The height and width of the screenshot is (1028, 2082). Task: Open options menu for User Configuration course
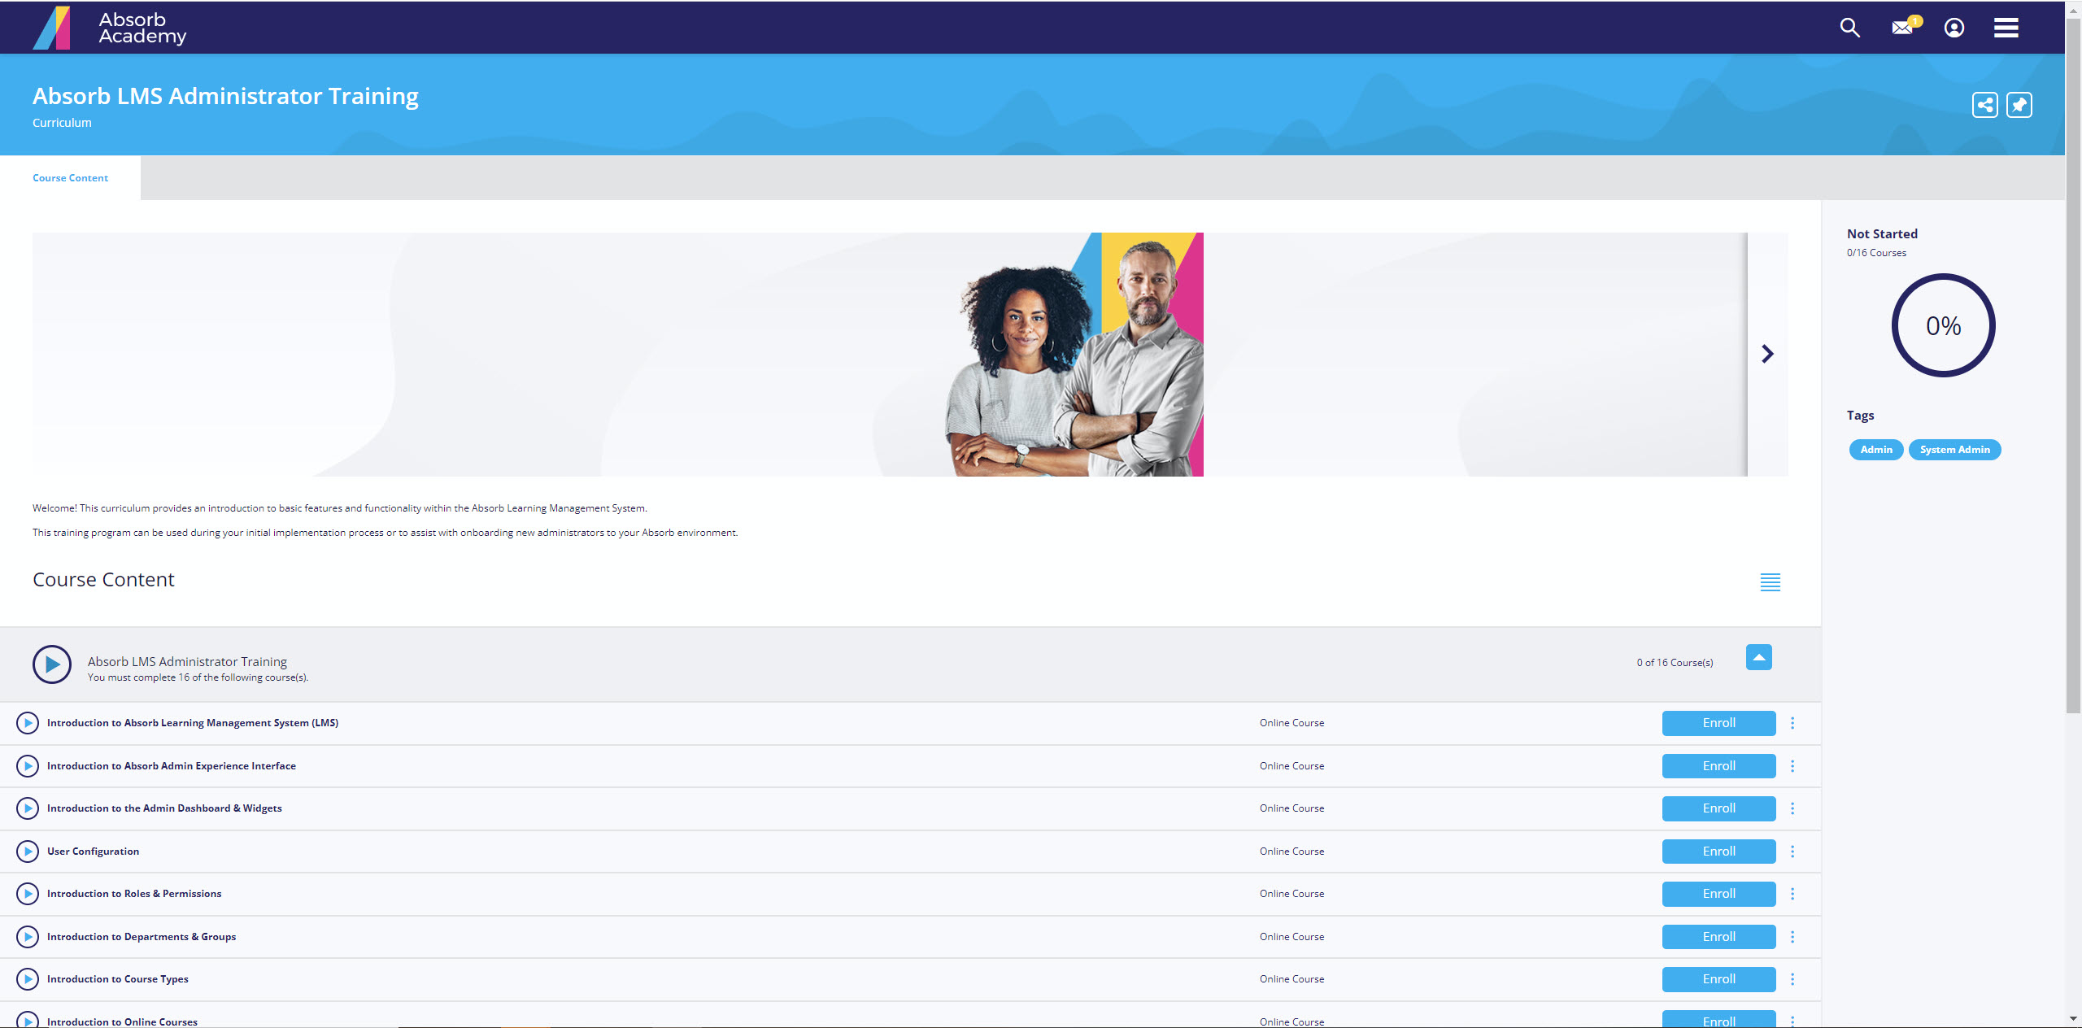1792,852
